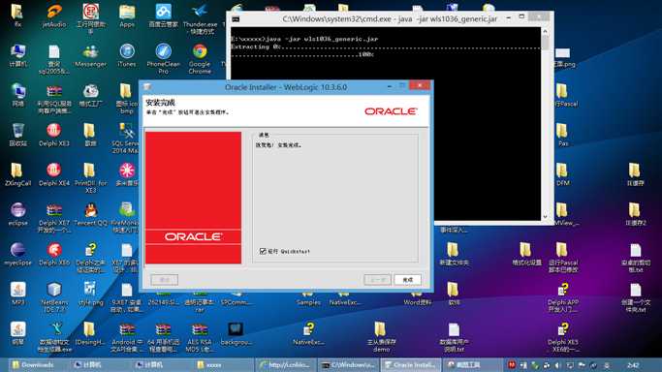Select the myeclipse desktop icon

coord(17,254)
